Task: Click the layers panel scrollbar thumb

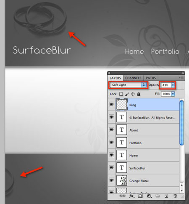Action: click(x=181, y=123)
